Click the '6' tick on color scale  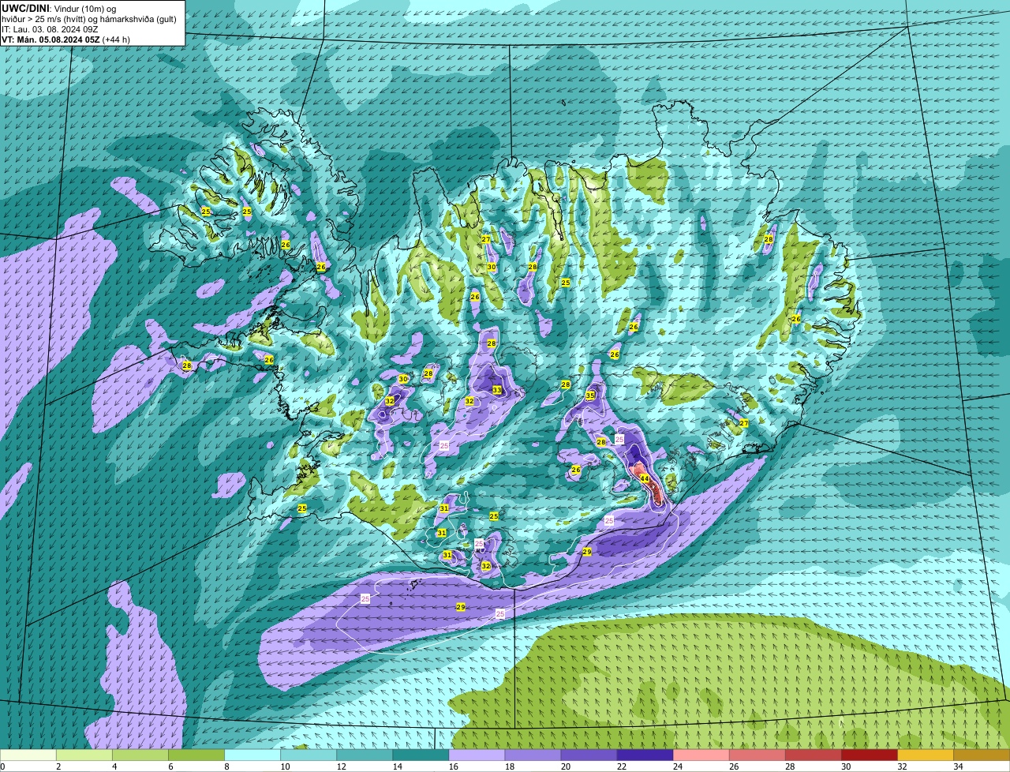click(x=170, y=766)
